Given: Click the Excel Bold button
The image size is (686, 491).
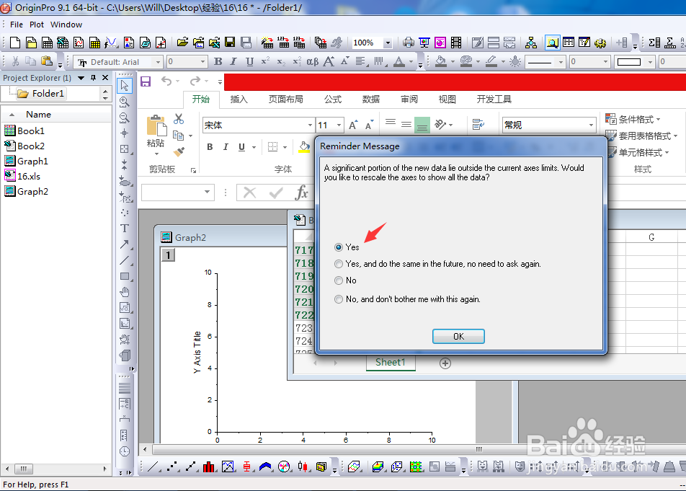Looking at the screenshot, I should point(210,147).
